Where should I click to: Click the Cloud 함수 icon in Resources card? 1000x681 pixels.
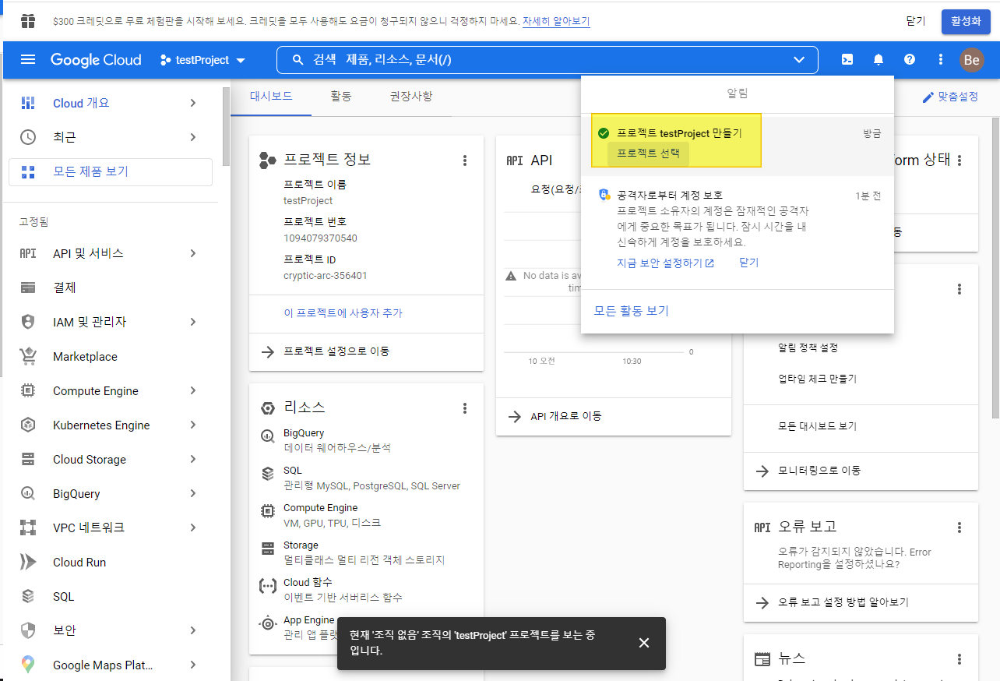click(x=268, y=586)
